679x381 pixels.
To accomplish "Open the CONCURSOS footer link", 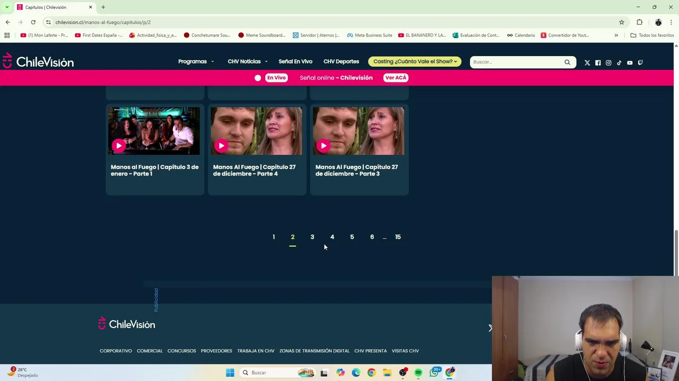I will click(x=181, y=351).
